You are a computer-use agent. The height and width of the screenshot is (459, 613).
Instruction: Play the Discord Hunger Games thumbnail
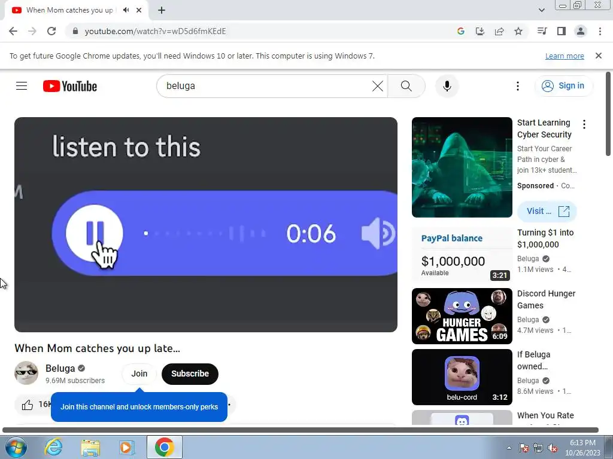click(462, 316)
